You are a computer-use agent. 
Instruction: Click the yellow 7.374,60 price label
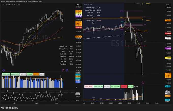[168, 58]
